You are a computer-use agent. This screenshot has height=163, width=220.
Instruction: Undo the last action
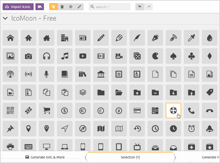pyautogui.click(x=140, y=7)
